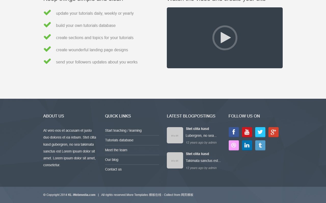Open second 'Stet clita kasd' post above Takimata
Viewport: 326px width, 203px height.
point(197,154)
